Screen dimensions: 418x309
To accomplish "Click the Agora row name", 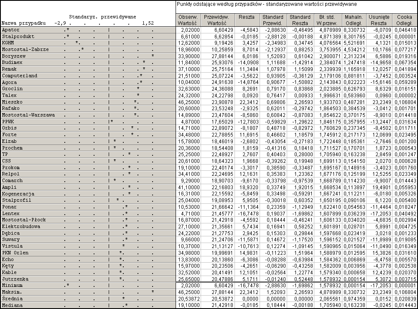I will click(9, 83).
